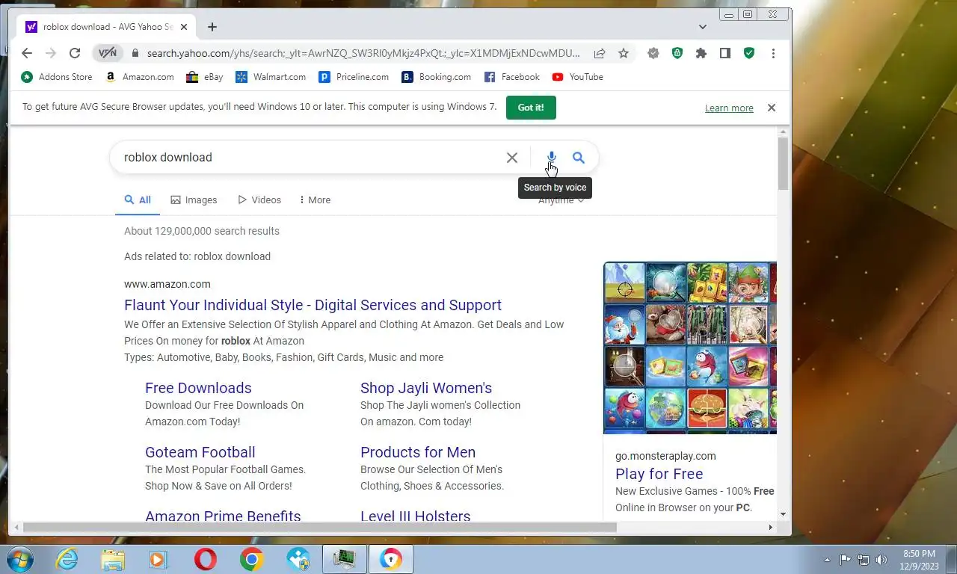The width and height of the screenshot is (957, 574).
Task: Click the green lock shield toolbar icon
Action: tap(677, 53)
